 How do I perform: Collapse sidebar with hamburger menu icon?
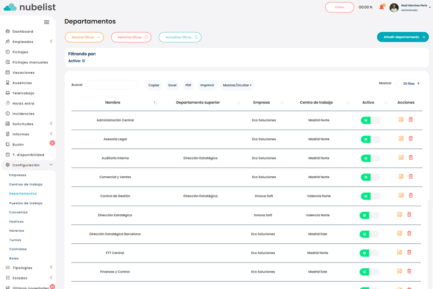(x=47, y=22)
